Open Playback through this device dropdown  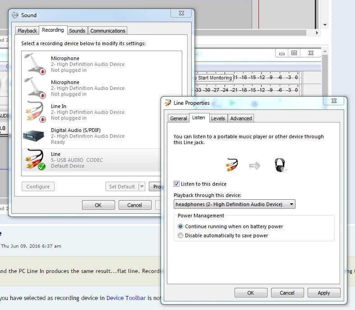click(x=234, y=204)
